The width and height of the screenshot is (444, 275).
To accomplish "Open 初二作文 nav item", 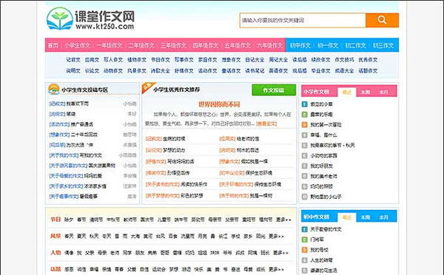I will coord(355,46).
